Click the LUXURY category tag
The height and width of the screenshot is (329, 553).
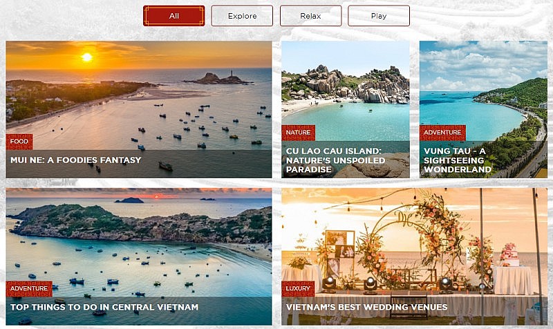298,288
